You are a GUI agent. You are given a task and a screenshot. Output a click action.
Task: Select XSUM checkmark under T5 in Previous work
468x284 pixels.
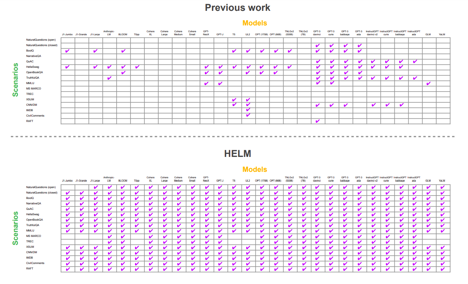pyautogui.click(x=234, y=100)
